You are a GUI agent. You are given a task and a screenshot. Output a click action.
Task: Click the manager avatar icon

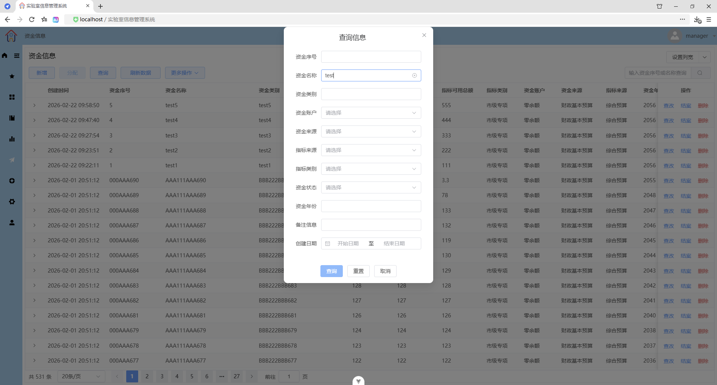[674, 36]
